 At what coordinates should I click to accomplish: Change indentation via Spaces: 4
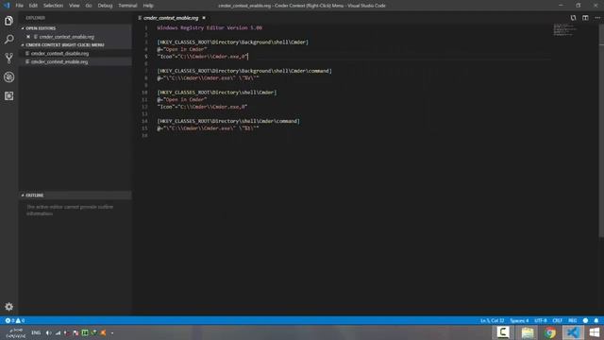click(x=519, y=321)
